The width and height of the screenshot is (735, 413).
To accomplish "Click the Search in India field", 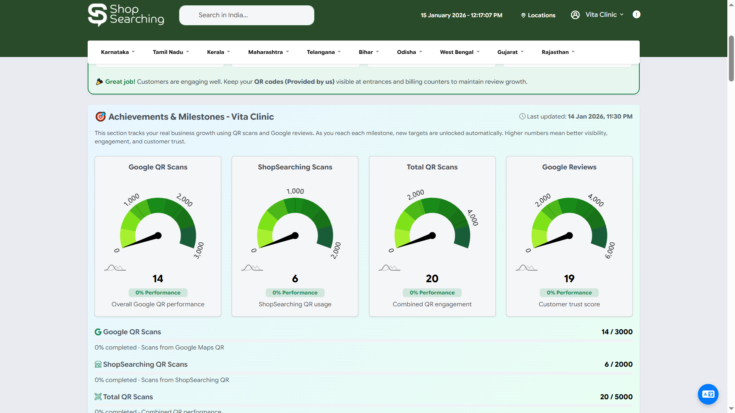I will (x=247, y=15).
